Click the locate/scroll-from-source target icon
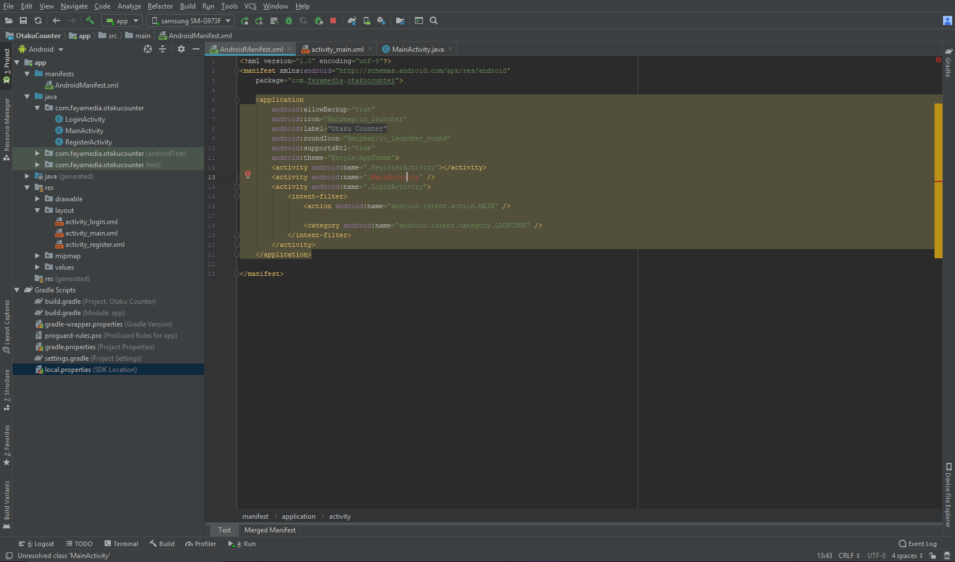 [x=148, y=49]
